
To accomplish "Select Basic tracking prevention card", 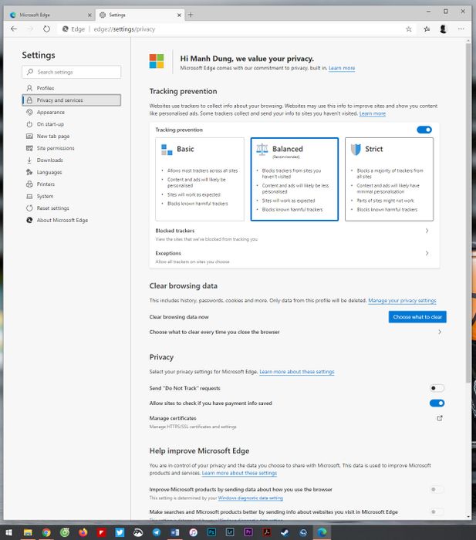I will pyautogui.click(x=200, y=179).
